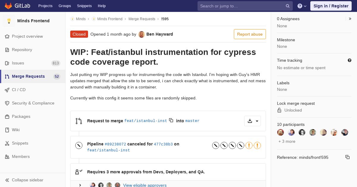Click the Merge Requests icon in sidebar

point(7,76)
